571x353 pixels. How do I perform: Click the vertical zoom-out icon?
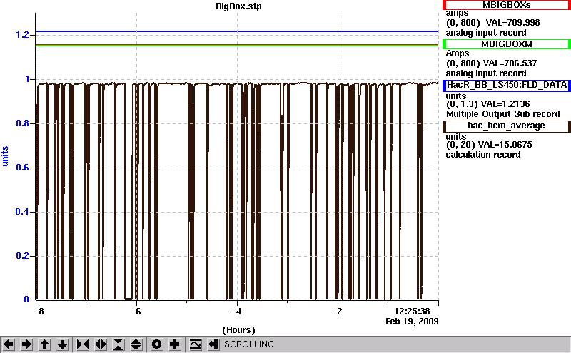point(136,344)
